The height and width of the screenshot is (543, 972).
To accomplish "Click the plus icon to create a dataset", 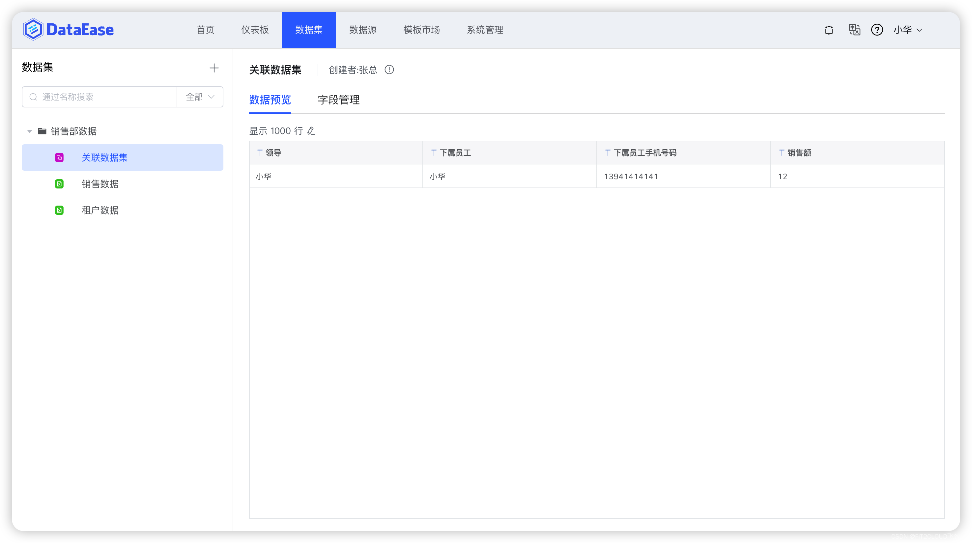I will click(x=214, y=68).
